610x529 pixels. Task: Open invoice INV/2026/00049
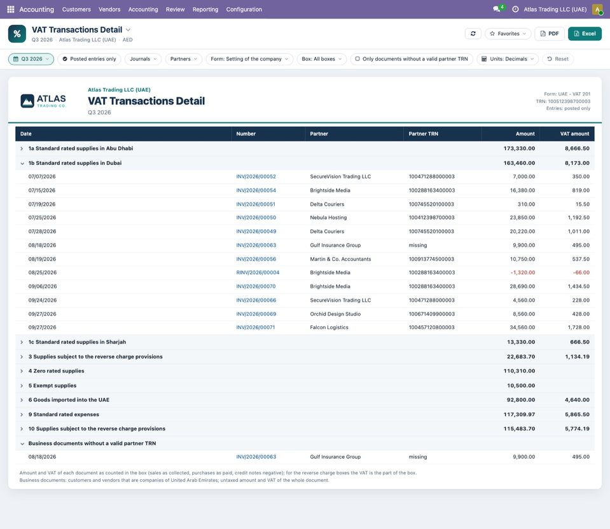coord(256,231)
